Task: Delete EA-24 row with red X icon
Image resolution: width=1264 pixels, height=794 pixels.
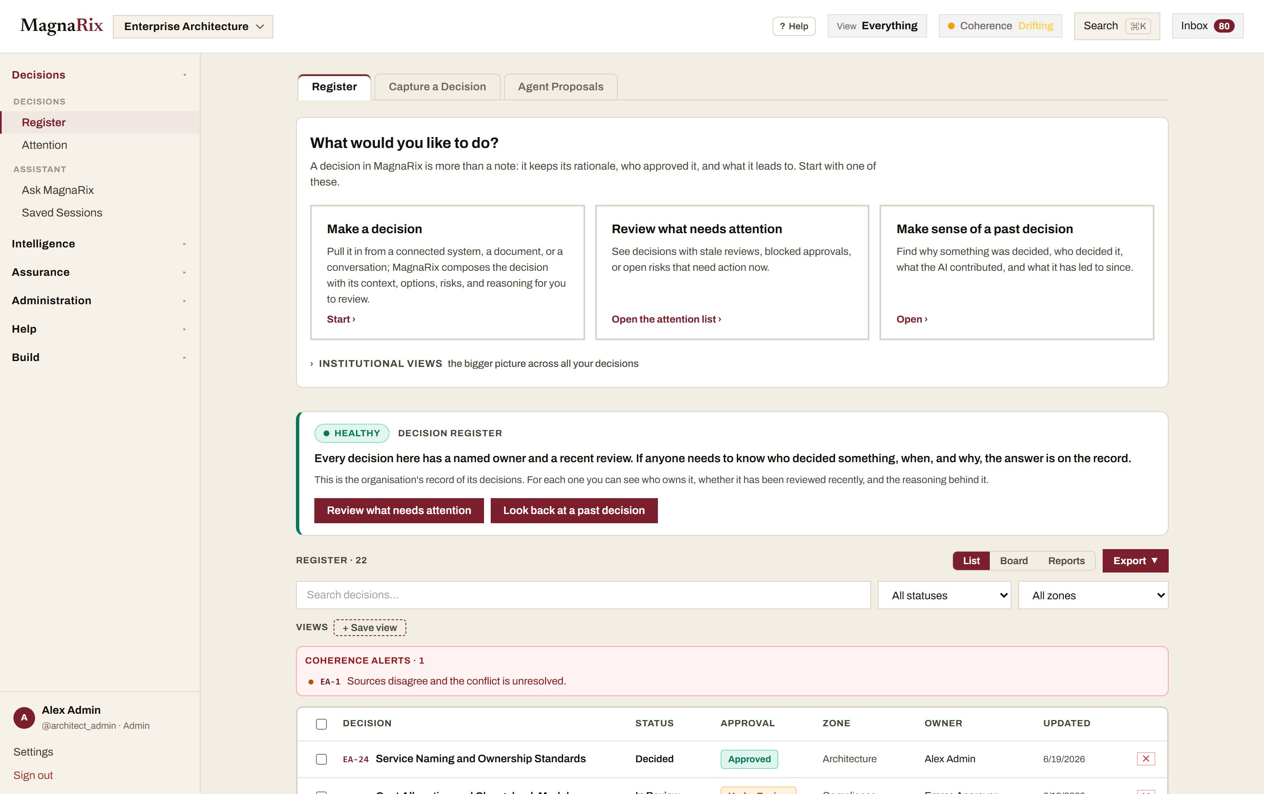Action: click(x=1145, y=758)
